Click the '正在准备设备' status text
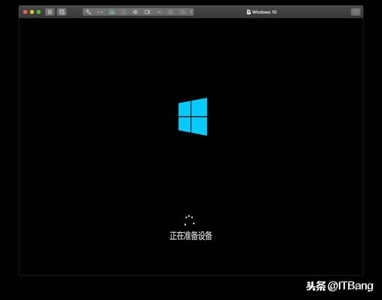This screenshot has height=300, width=382. point(191,236)
